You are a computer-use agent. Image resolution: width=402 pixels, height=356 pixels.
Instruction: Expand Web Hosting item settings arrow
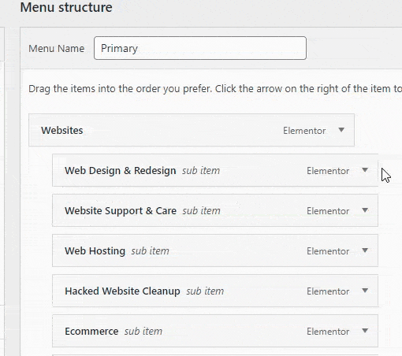[365, 250]
